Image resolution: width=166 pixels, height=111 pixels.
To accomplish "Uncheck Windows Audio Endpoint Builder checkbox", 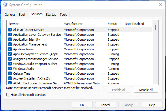I will coord(10,64).
